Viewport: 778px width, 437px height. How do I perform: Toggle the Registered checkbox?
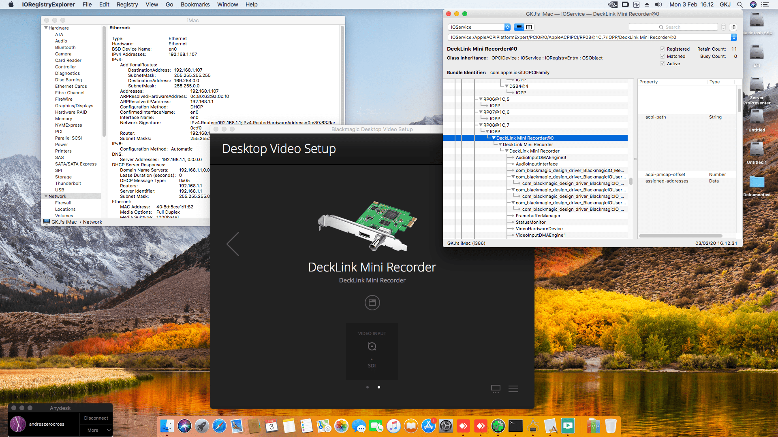[x=663, y=49]
